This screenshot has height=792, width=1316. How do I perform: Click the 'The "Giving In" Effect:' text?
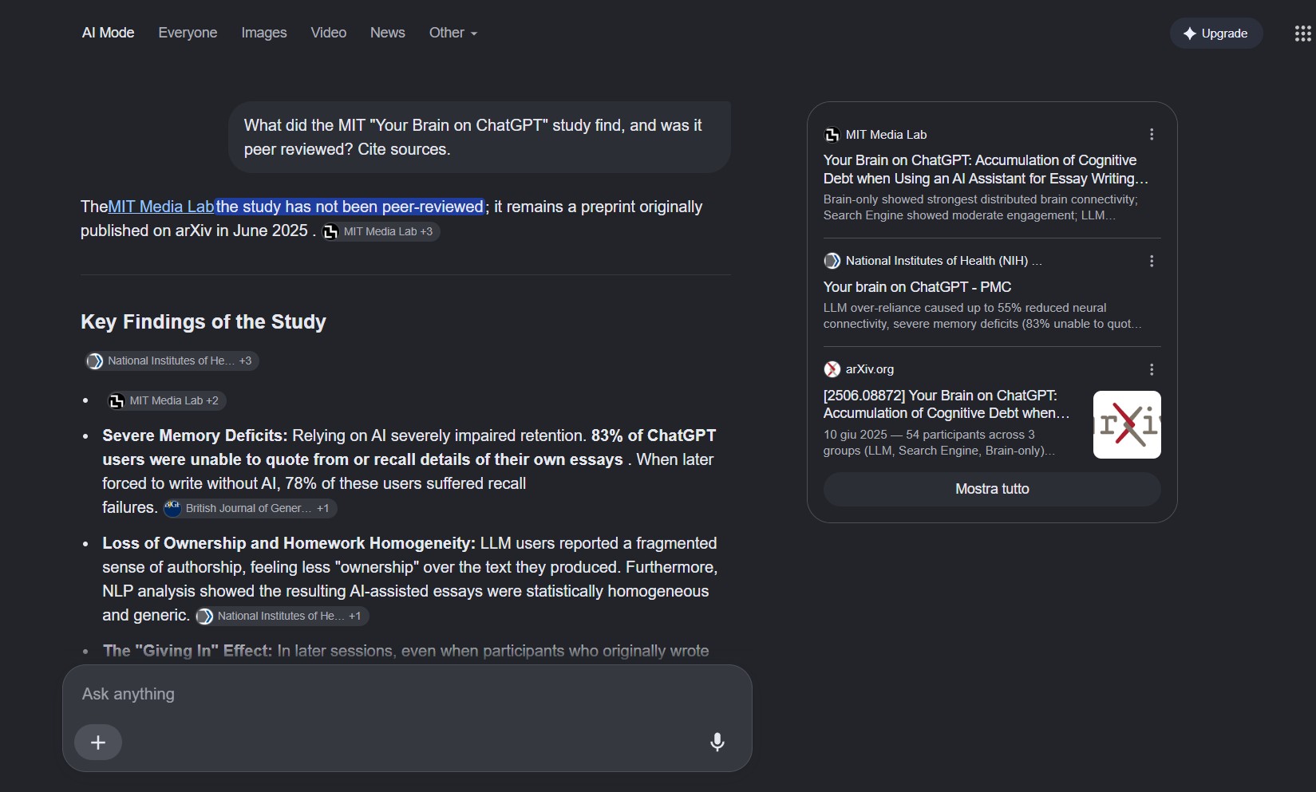188,651
